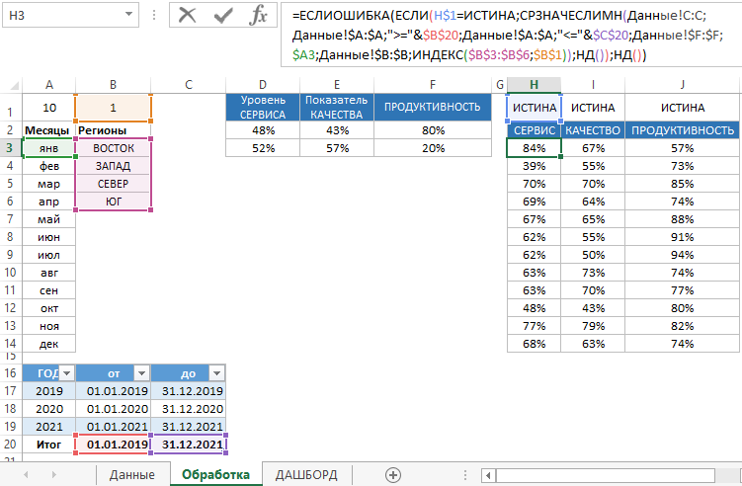
Task: Open the Name Box dropdown arrow
Action: coord(129,16)
